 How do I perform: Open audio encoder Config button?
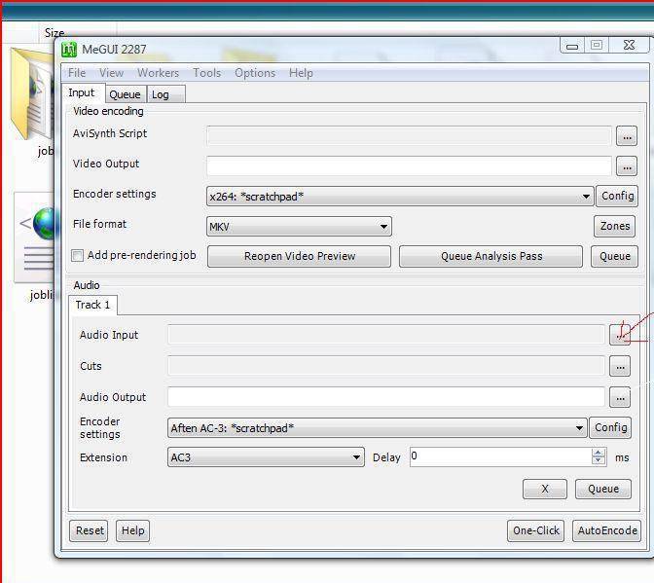click(x=610, y=428)
